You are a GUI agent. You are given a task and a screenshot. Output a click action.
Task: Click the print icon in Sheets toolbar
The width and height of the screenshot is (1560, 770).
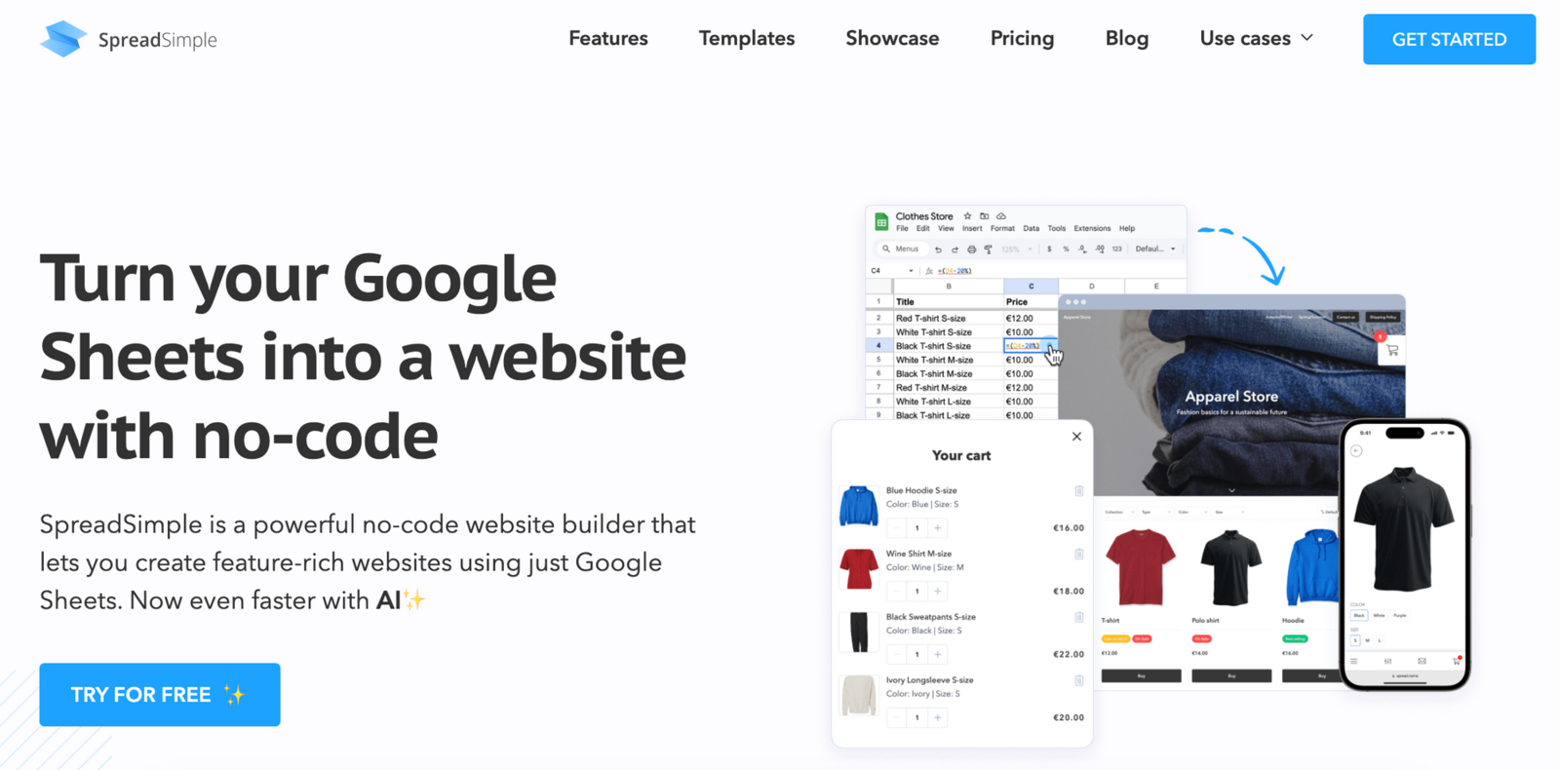(x=971, y=250)
